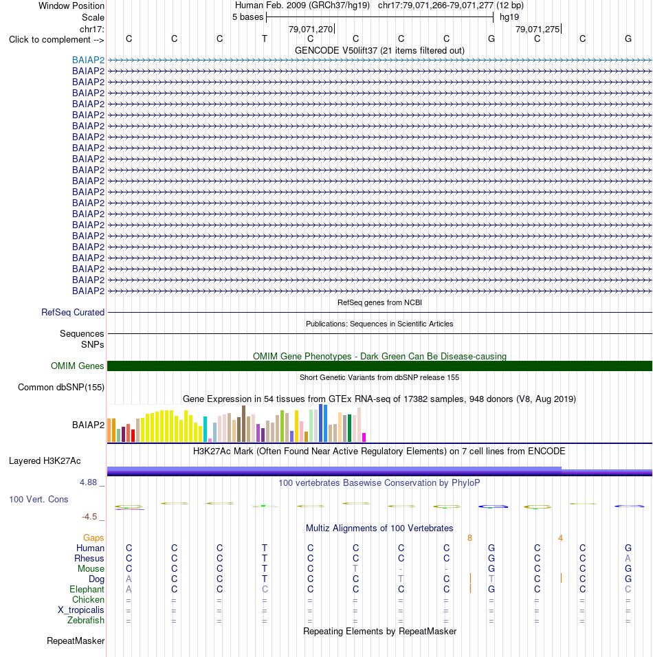Select the 'X_tropicalis' species label

click(81, 610)
